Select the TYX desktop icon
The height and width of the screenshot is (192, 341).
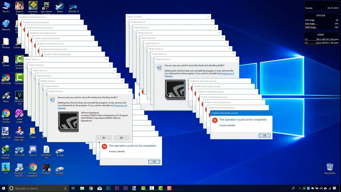[6, 169]
